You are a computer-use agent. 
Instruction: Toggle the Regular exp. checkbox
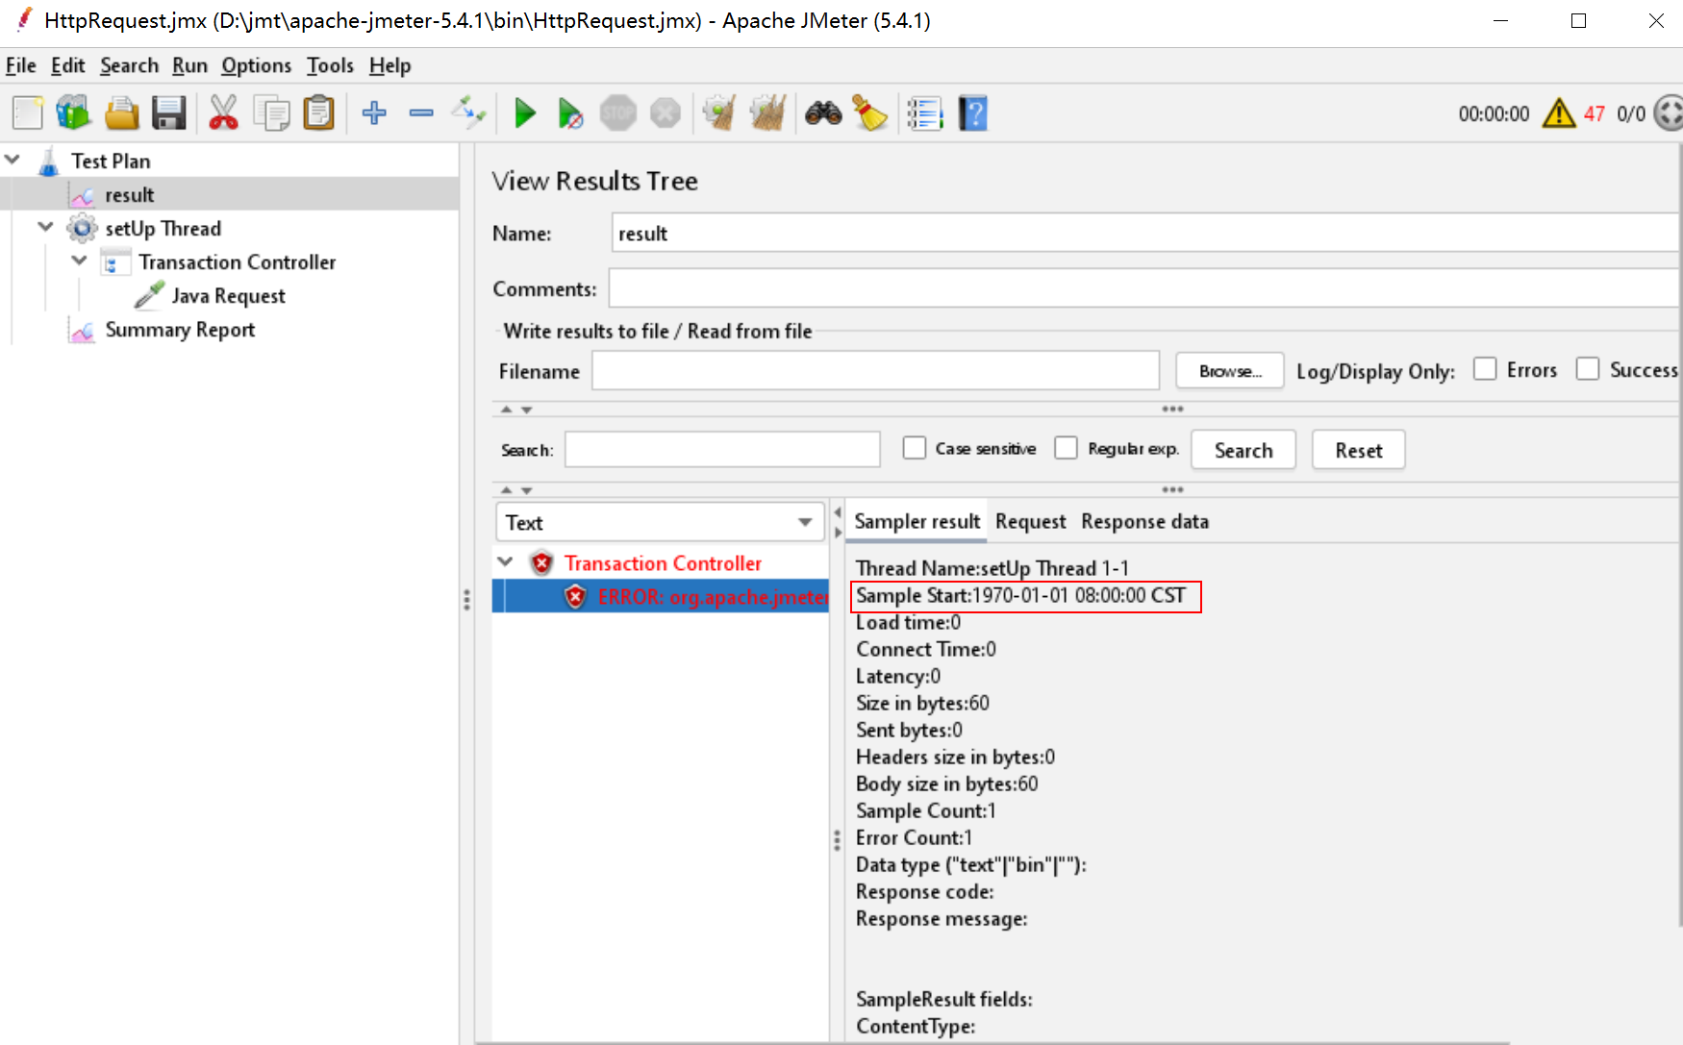[x=1066, y=448]
